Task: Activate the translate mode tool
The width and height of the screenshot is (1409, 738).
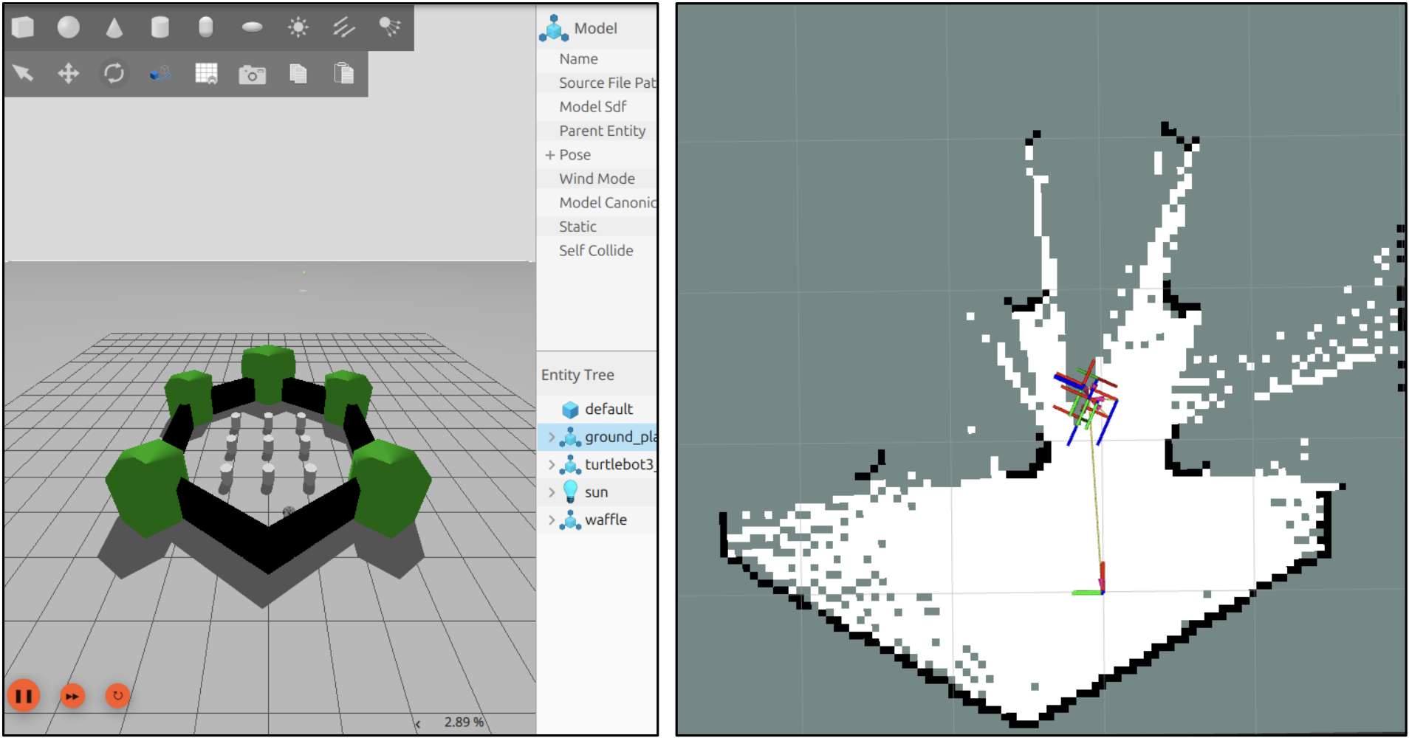Action: [x=68, y=73]
